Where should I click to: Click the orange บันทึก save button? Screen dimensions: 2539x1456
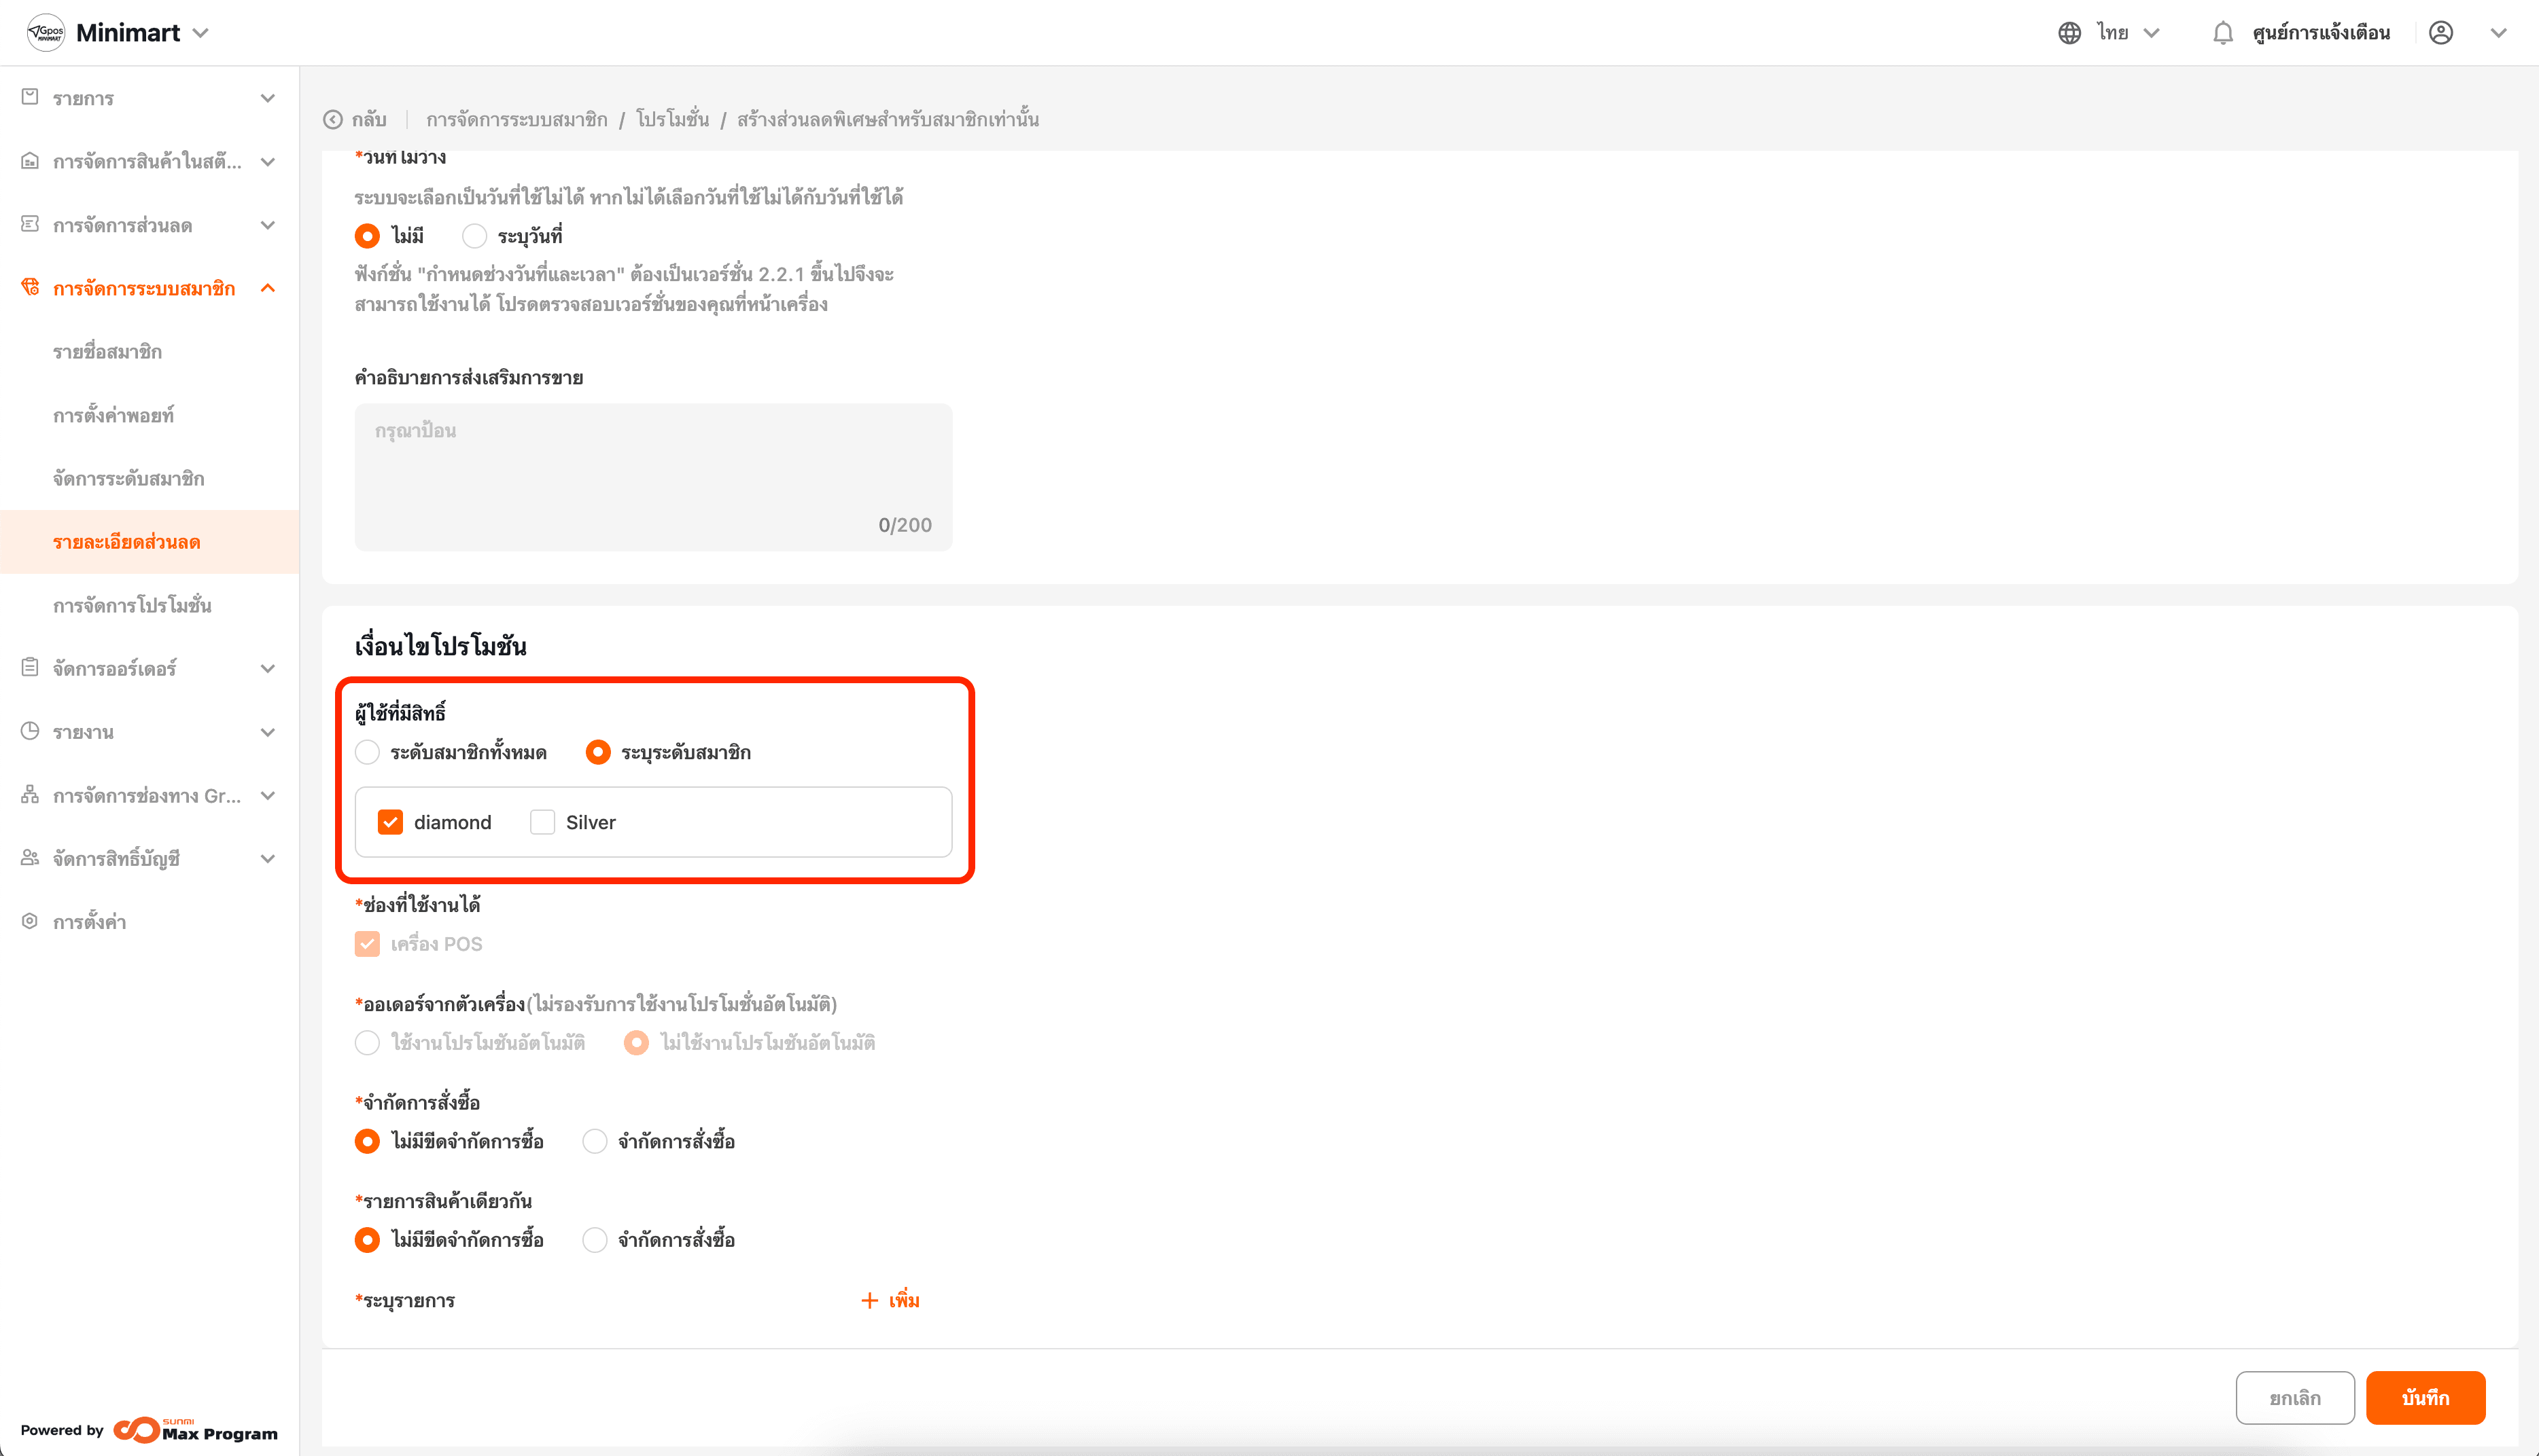2425,1397
